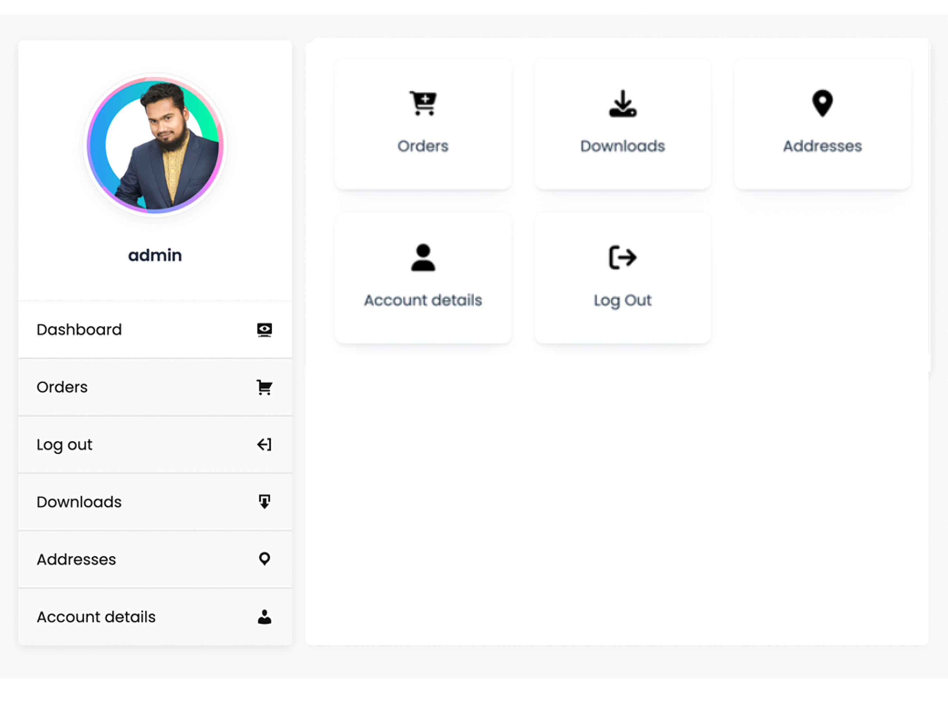This screenshot has height=702, width=948.
Task: Click the person icon in Account details card
Action: pos(423,257)
